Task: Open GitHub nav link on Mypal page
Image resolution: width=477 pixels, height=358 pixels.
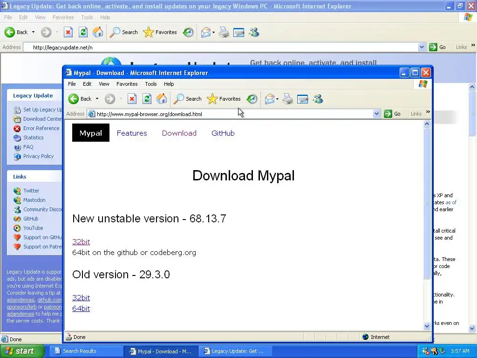Action: point(223,133)
